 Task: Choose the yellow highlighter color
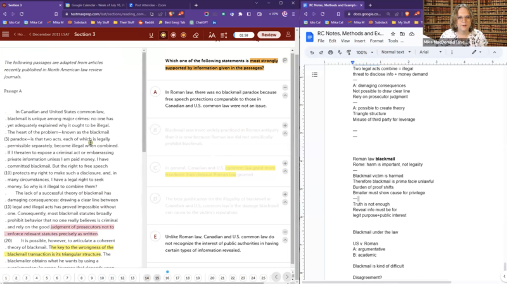click(x=164, y=35)
